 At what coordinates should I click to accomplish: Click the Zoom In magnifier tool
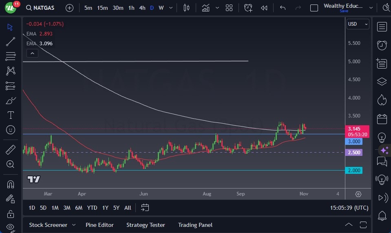click(11, 164)
